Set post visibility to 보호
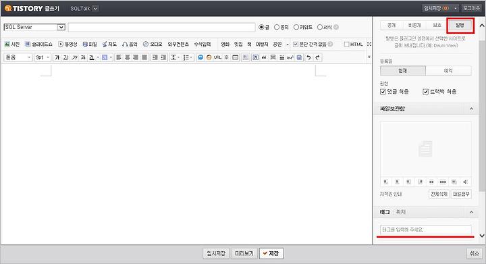This screenshot has width=486, height=264. pyautogui.click(x=437, y=26)
